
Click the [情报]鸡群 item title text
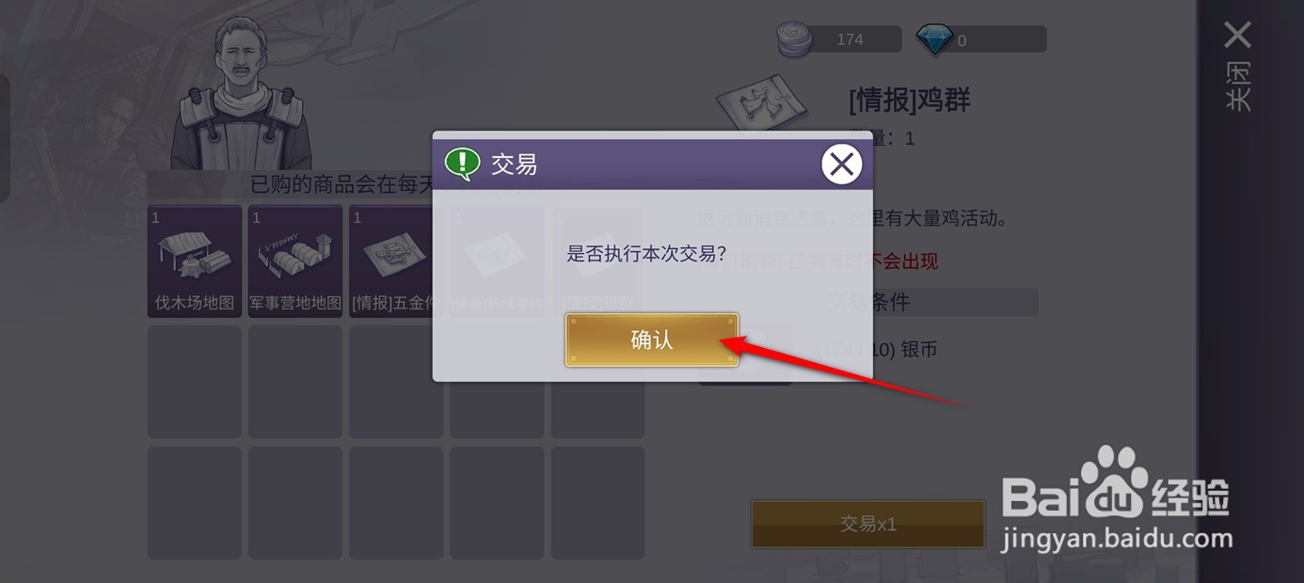tap(909, 100)
